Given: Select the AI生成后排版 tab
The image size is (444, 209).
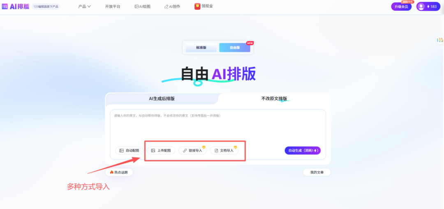Looking at the screenshot, I should click(x=162, y=99).
